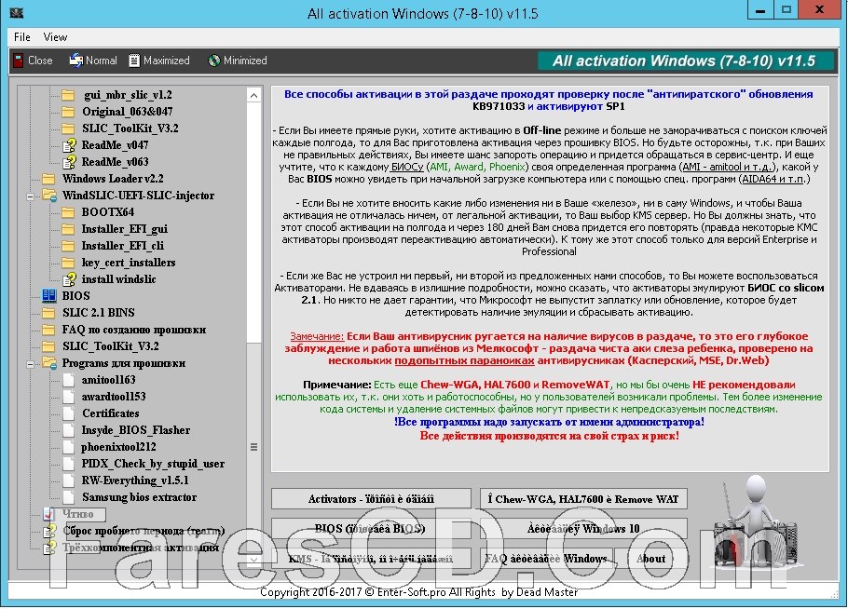The width and height of the screenshot is (848, 609).
Task: Click the Close toolbar button
Action: pos(34,61)
